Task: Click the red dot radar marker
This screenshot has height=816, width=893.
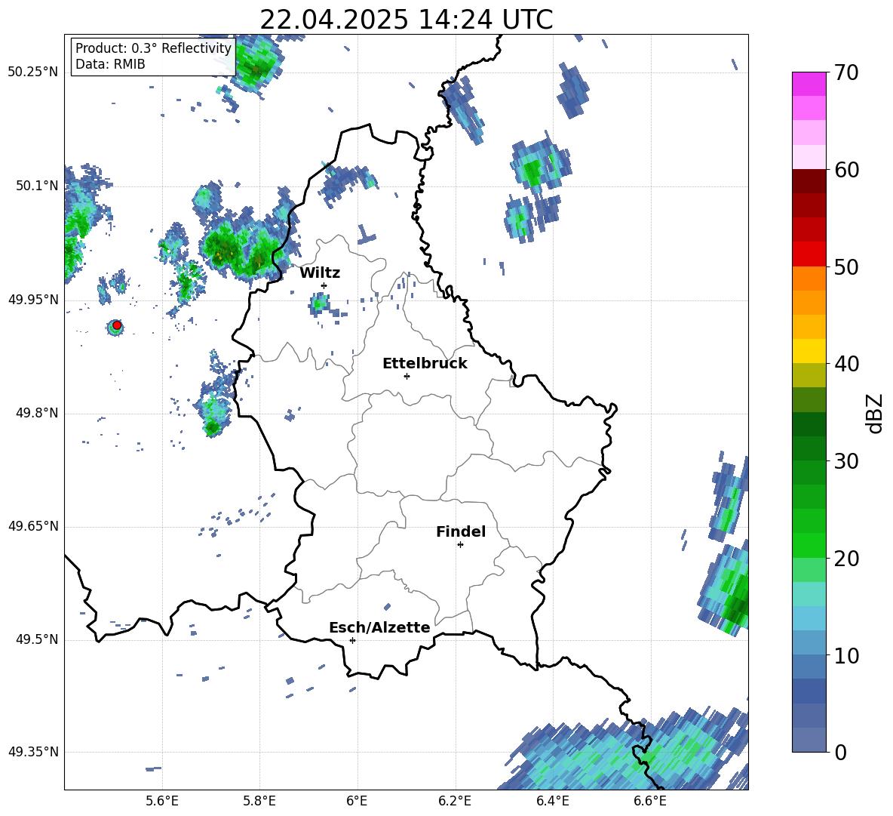Action: click(117, 325)
